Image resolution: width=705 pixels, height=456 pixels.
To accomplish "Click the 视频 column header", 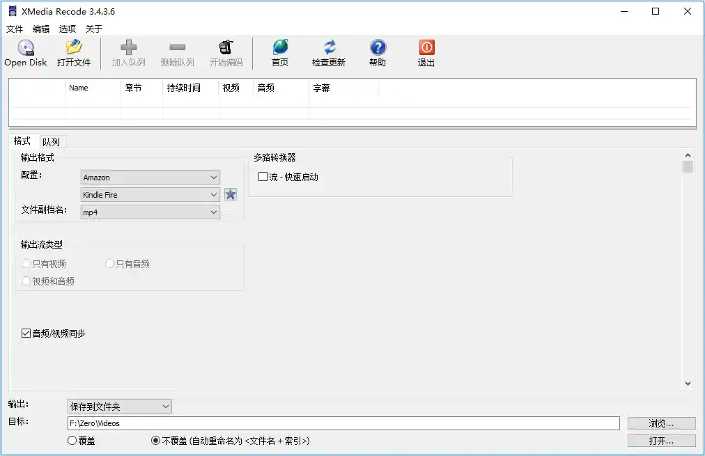I will (x=236, y=88).
